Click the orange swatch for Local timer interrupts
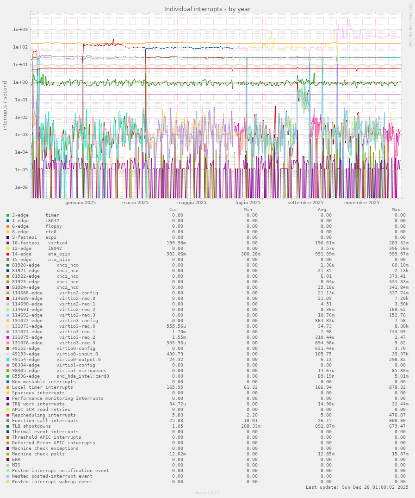Viewport: 415px width, 498px height. (x=8, y=387)
